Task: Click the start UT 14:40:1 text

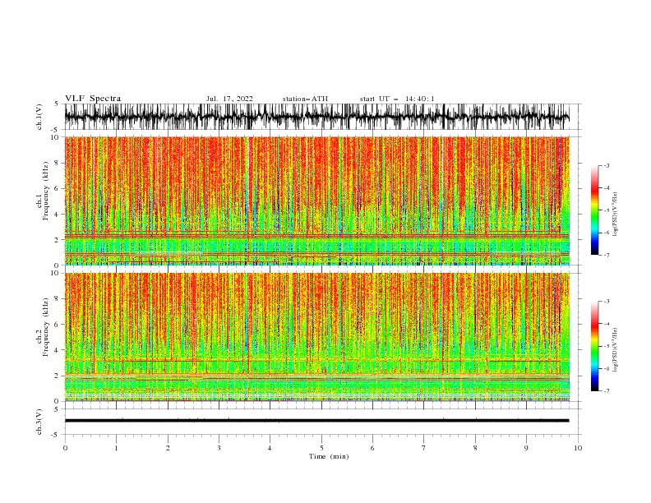Action: [x=397, y=99]
